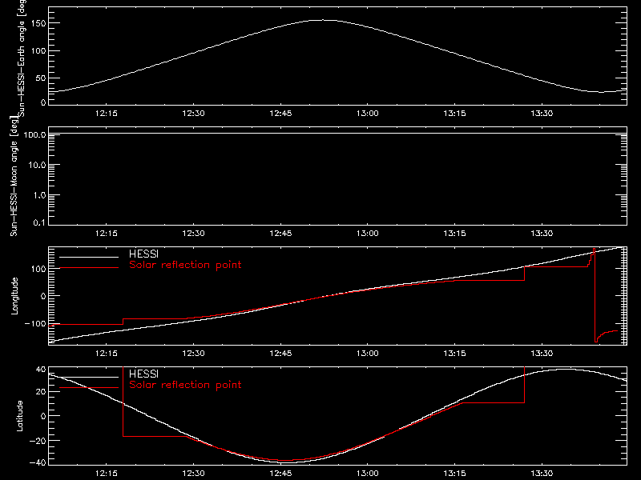This screenshot has width=641, height=480.
Task: Select the 12:15 label under Earth angle plot
Action: (x=107, y=114)
